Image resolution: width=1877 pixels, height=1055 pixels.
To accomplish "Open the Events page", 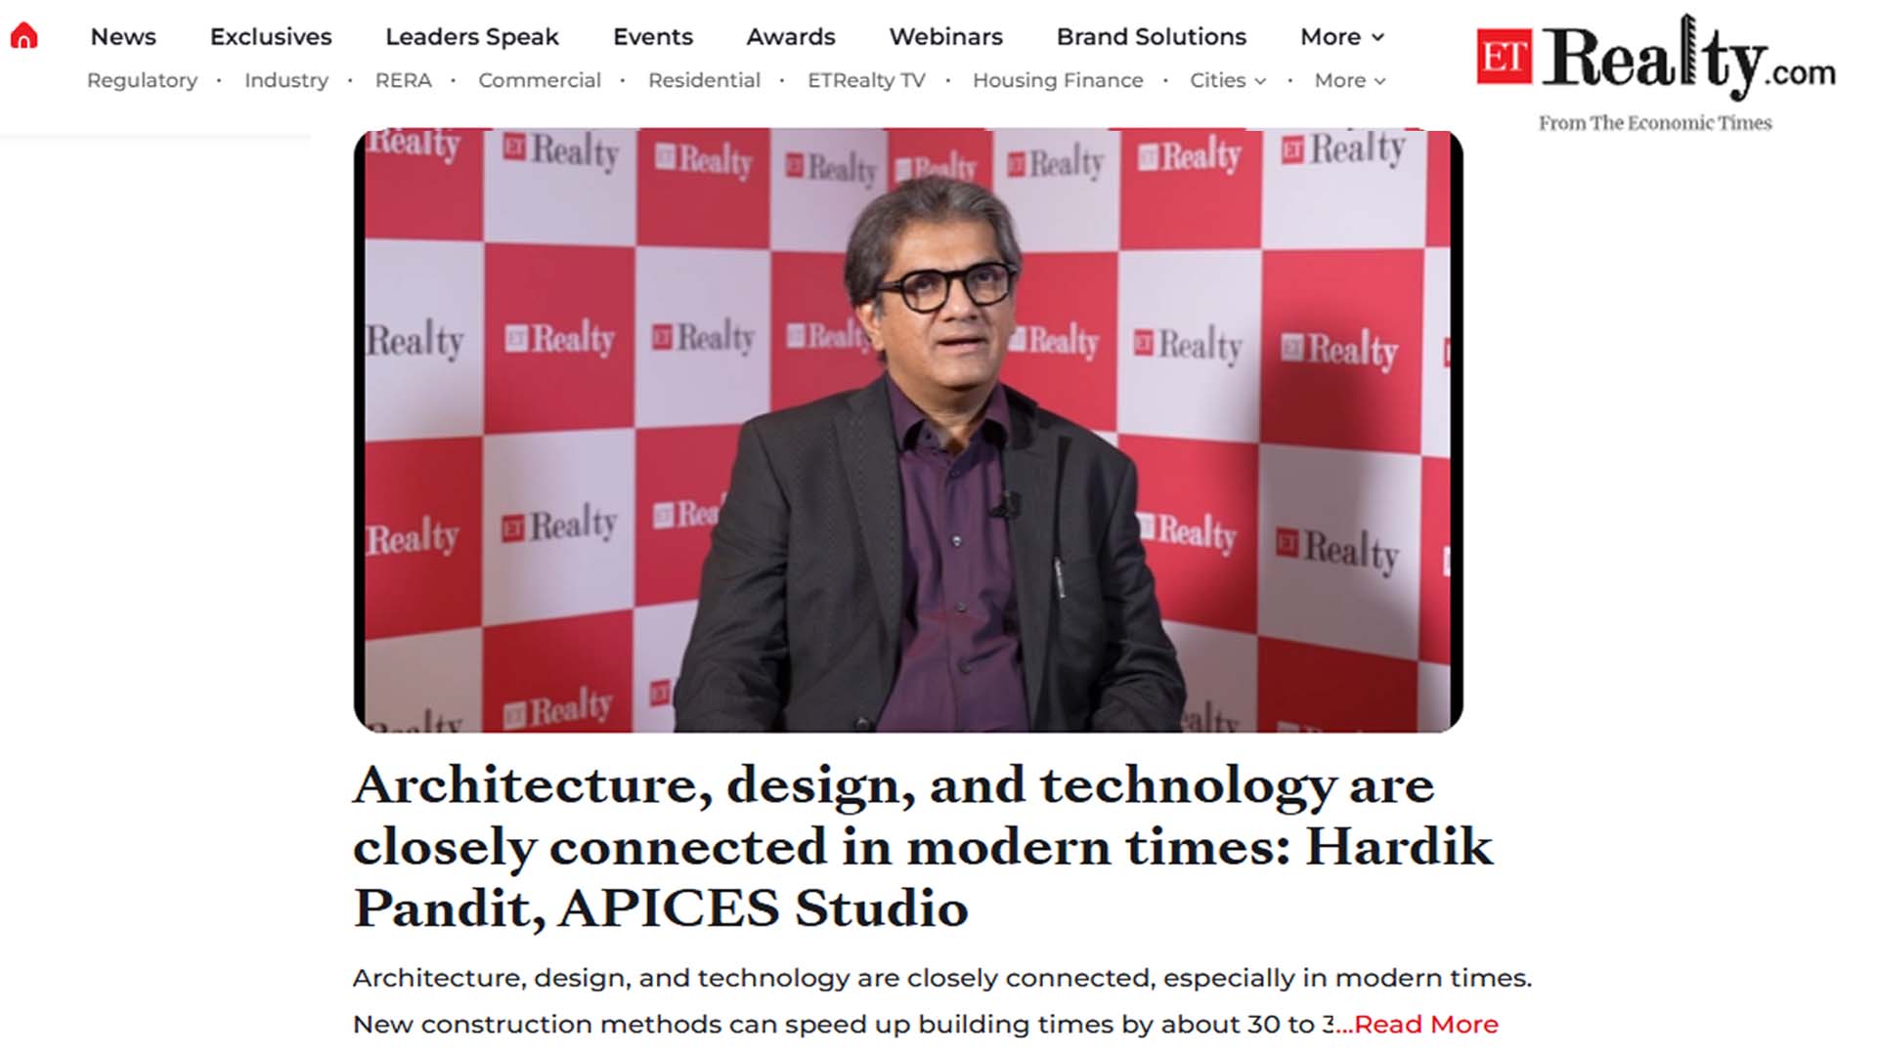I will tap(652, 37).
